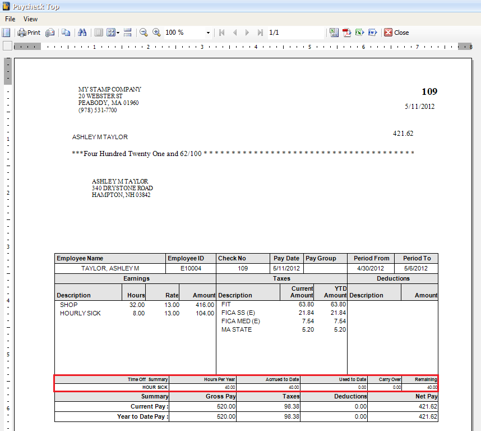Click the page number field 1/1

point(295,33)
